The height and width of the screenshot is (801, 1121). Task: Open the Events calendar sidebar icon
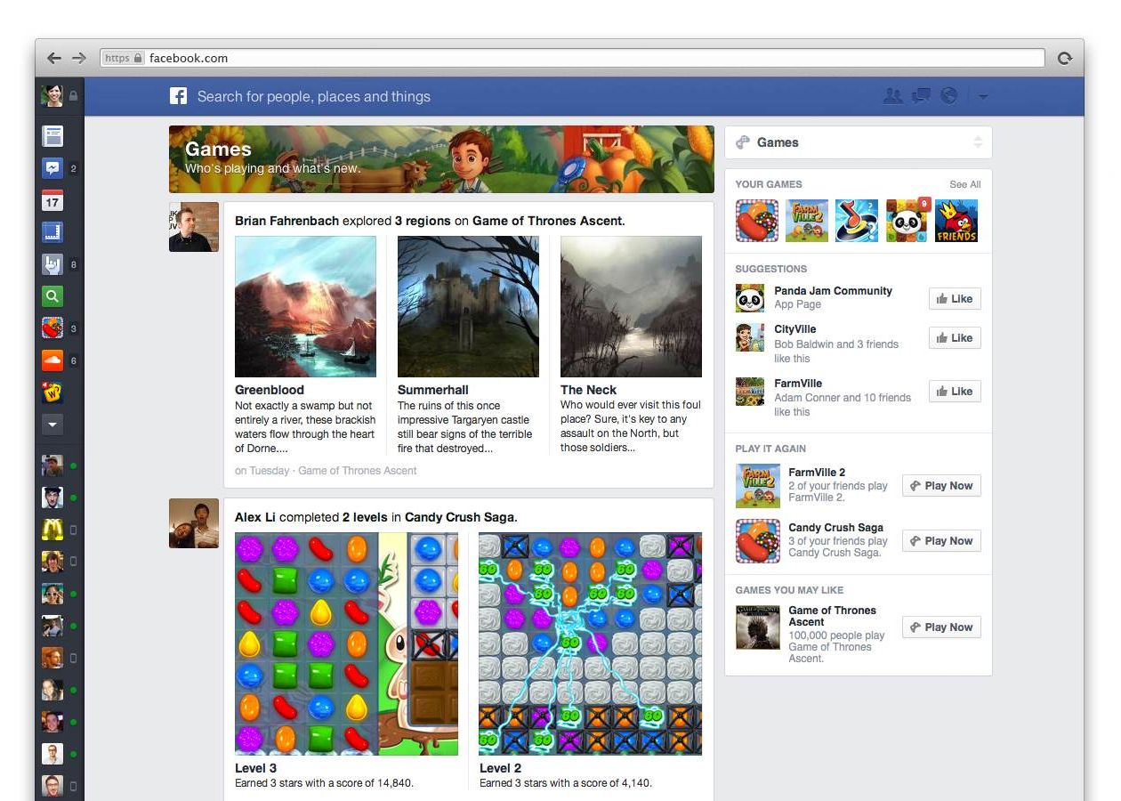(x=54, y=200)
